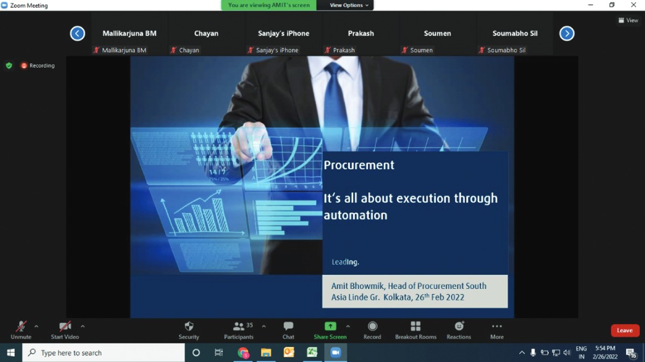The image size is (645, 362).
Task: Open Breakout Rooms
Action: point(415,330)
